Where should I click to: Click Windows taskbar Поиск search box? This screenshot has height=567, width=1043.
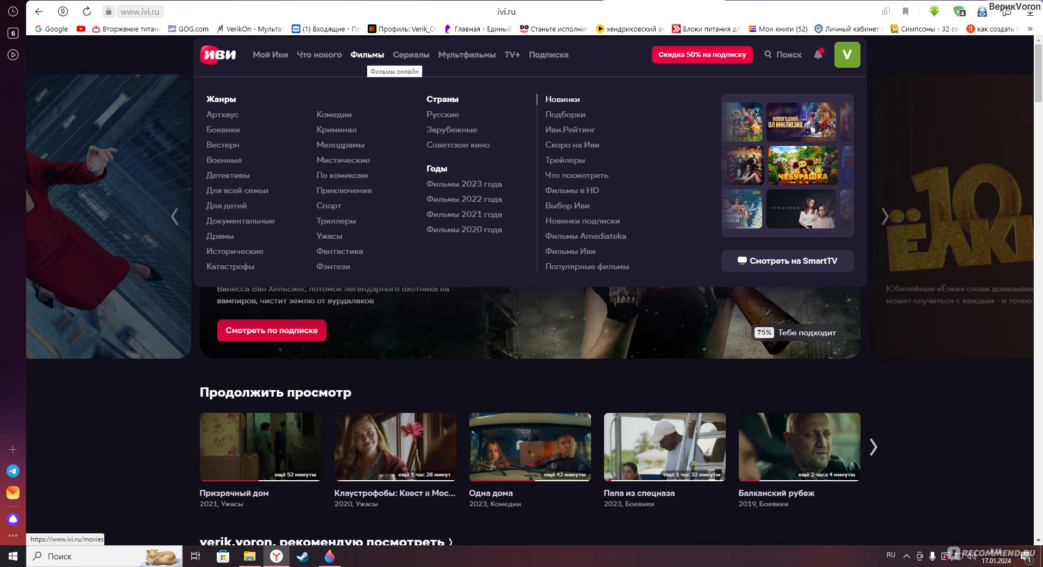(104, 556)
